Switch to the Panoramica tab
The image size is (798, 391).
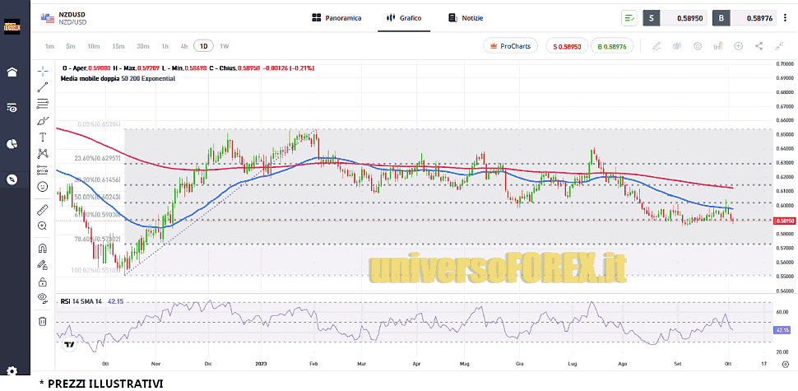pos(336,17)
